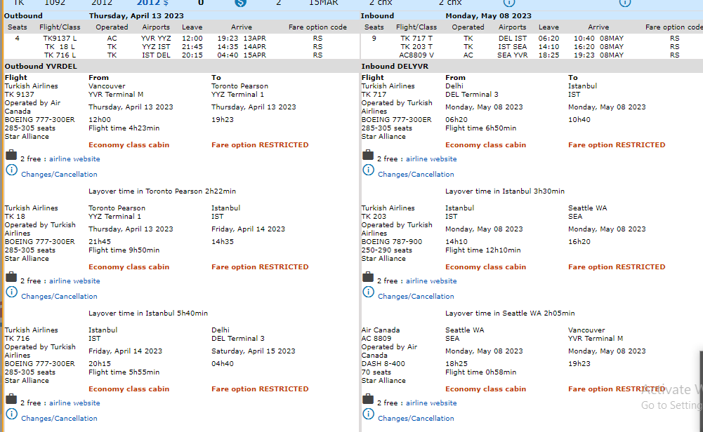The image size is (703, 432).
Task: Select the AC8809 V row in Inbound summary
Action: (x=416, y=55)
